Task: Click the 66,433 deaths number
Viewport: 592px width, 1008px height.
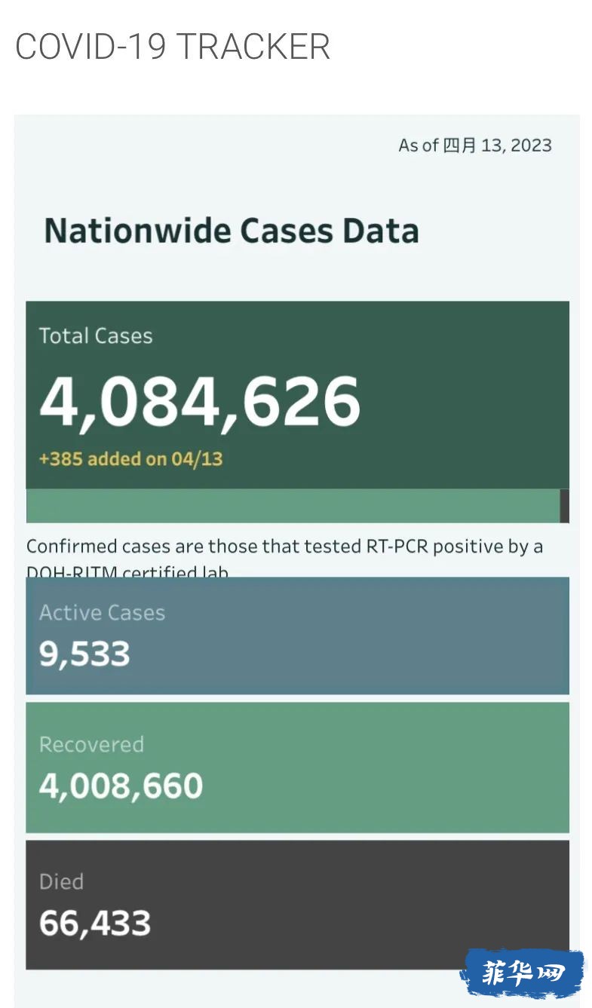Action: [x=95, y=923]
